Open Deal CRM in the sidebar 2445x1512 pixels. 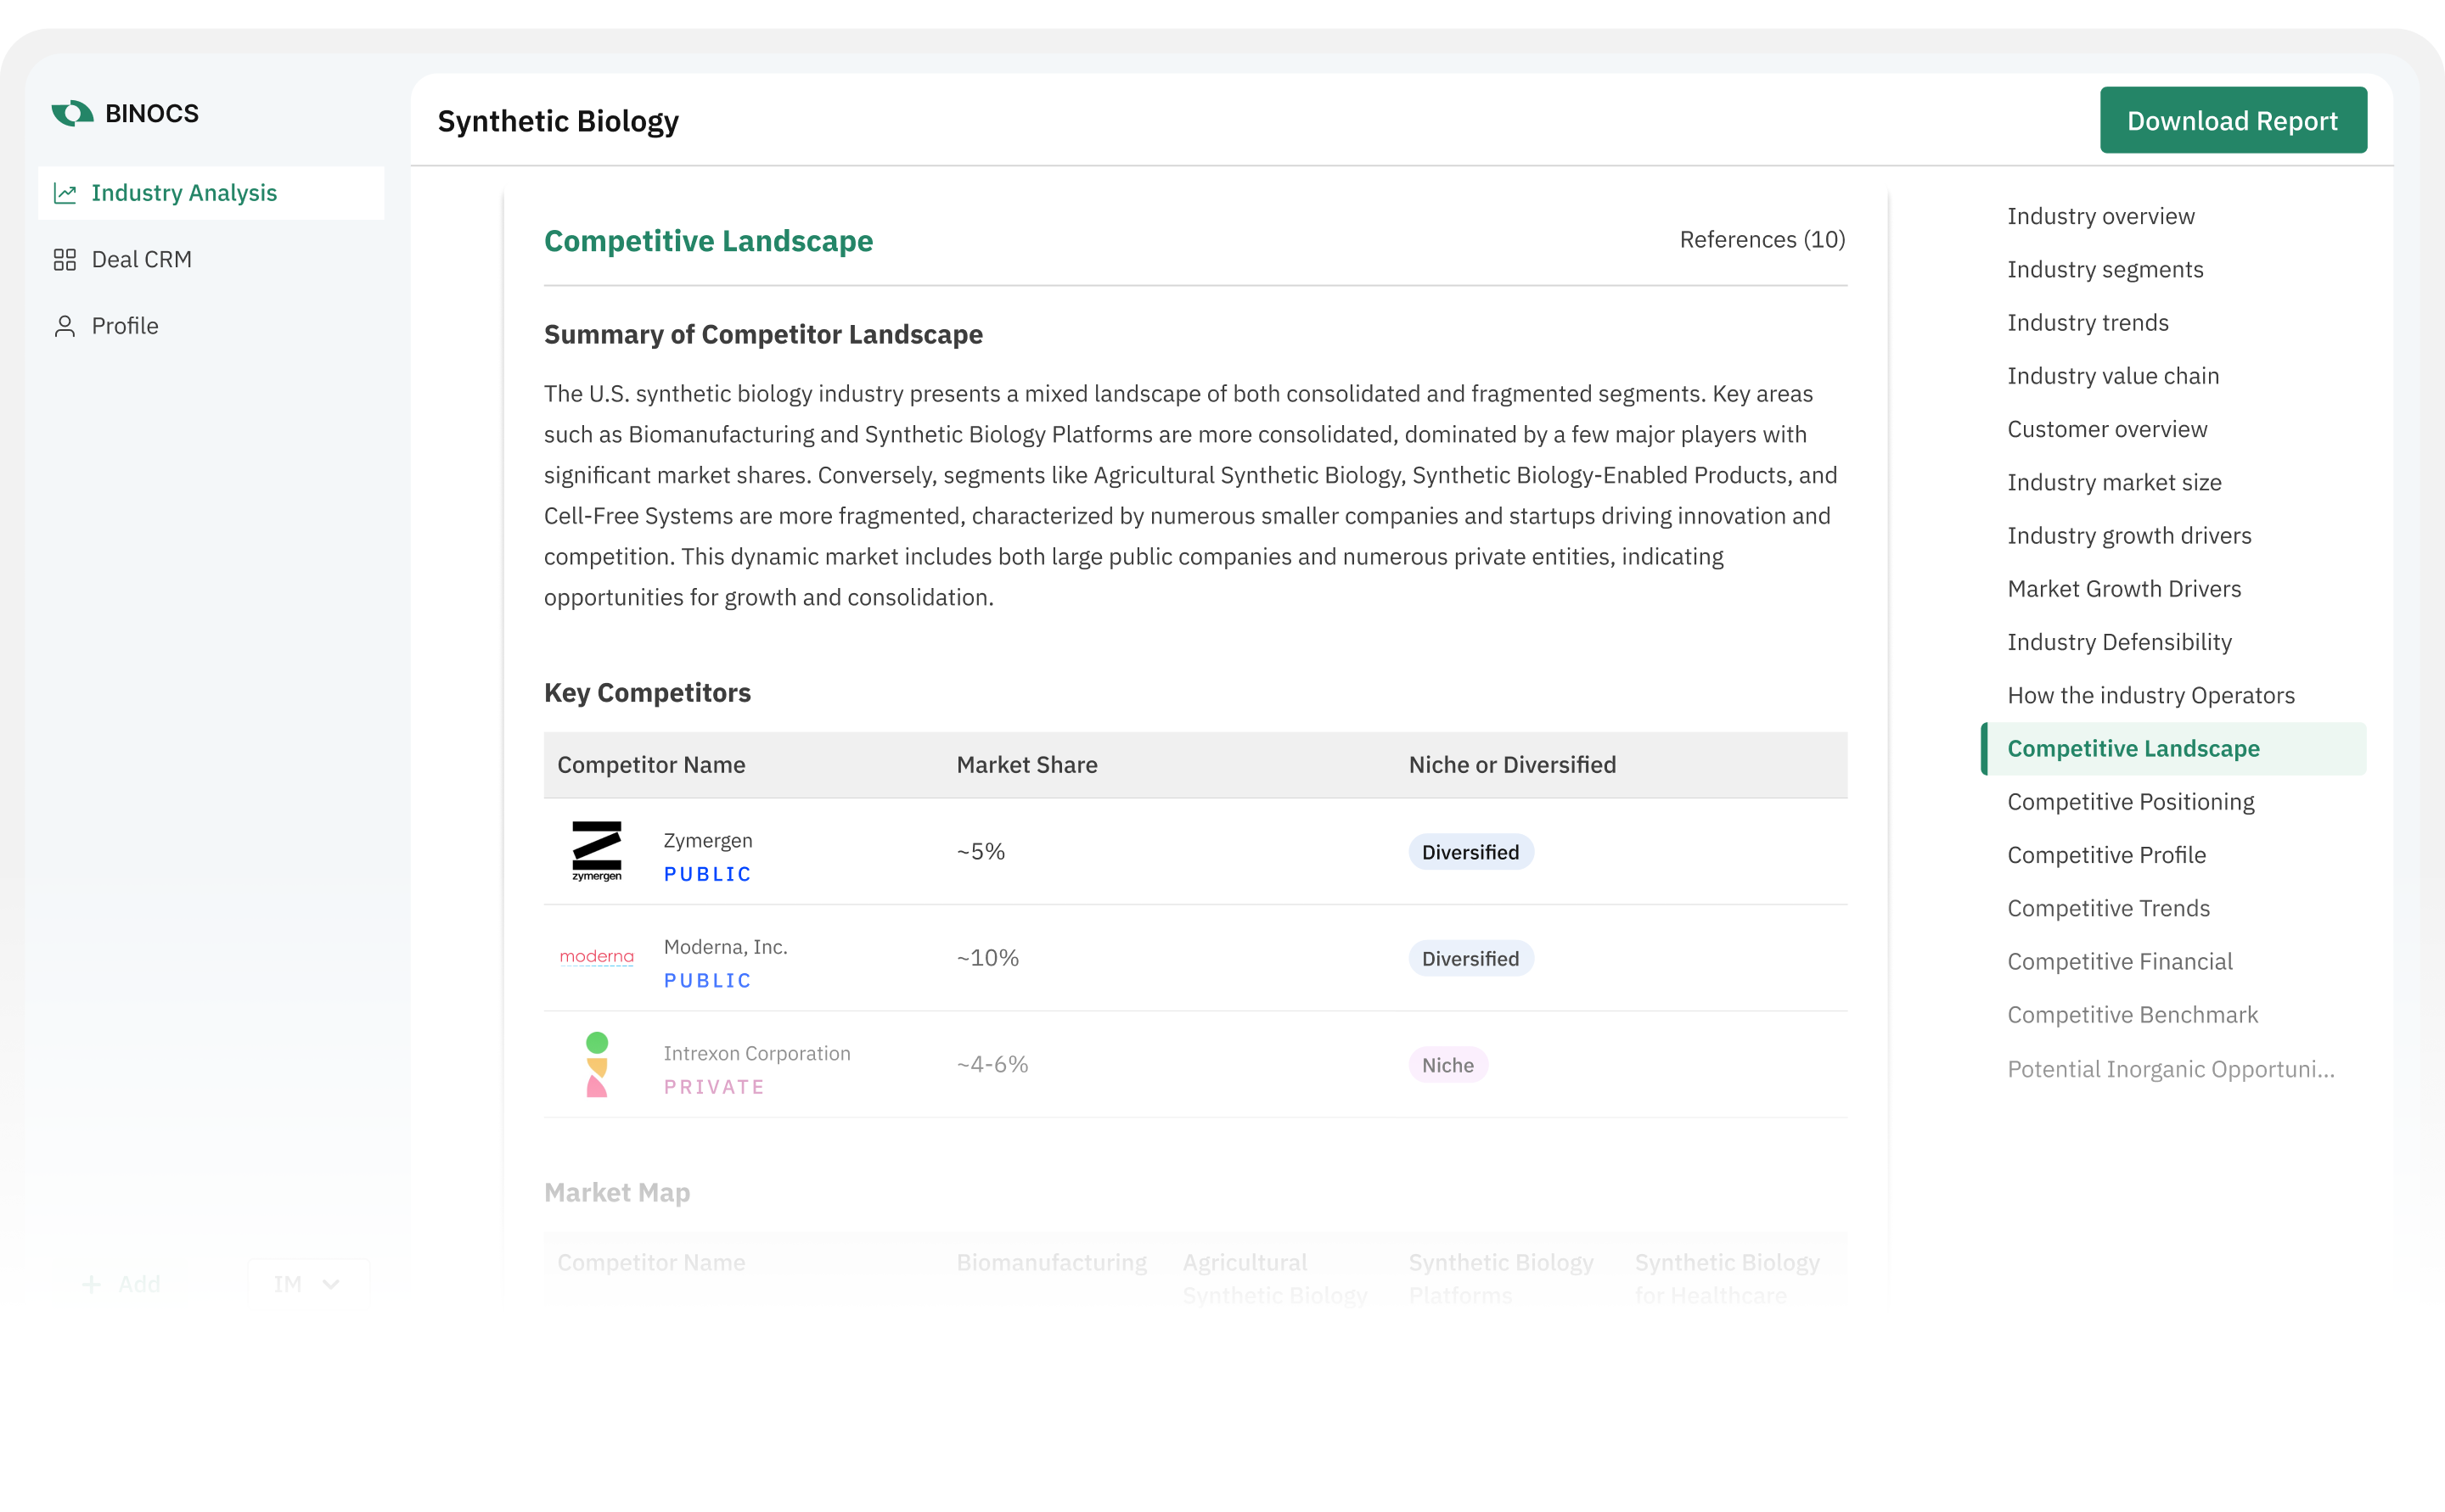(211, 260)
